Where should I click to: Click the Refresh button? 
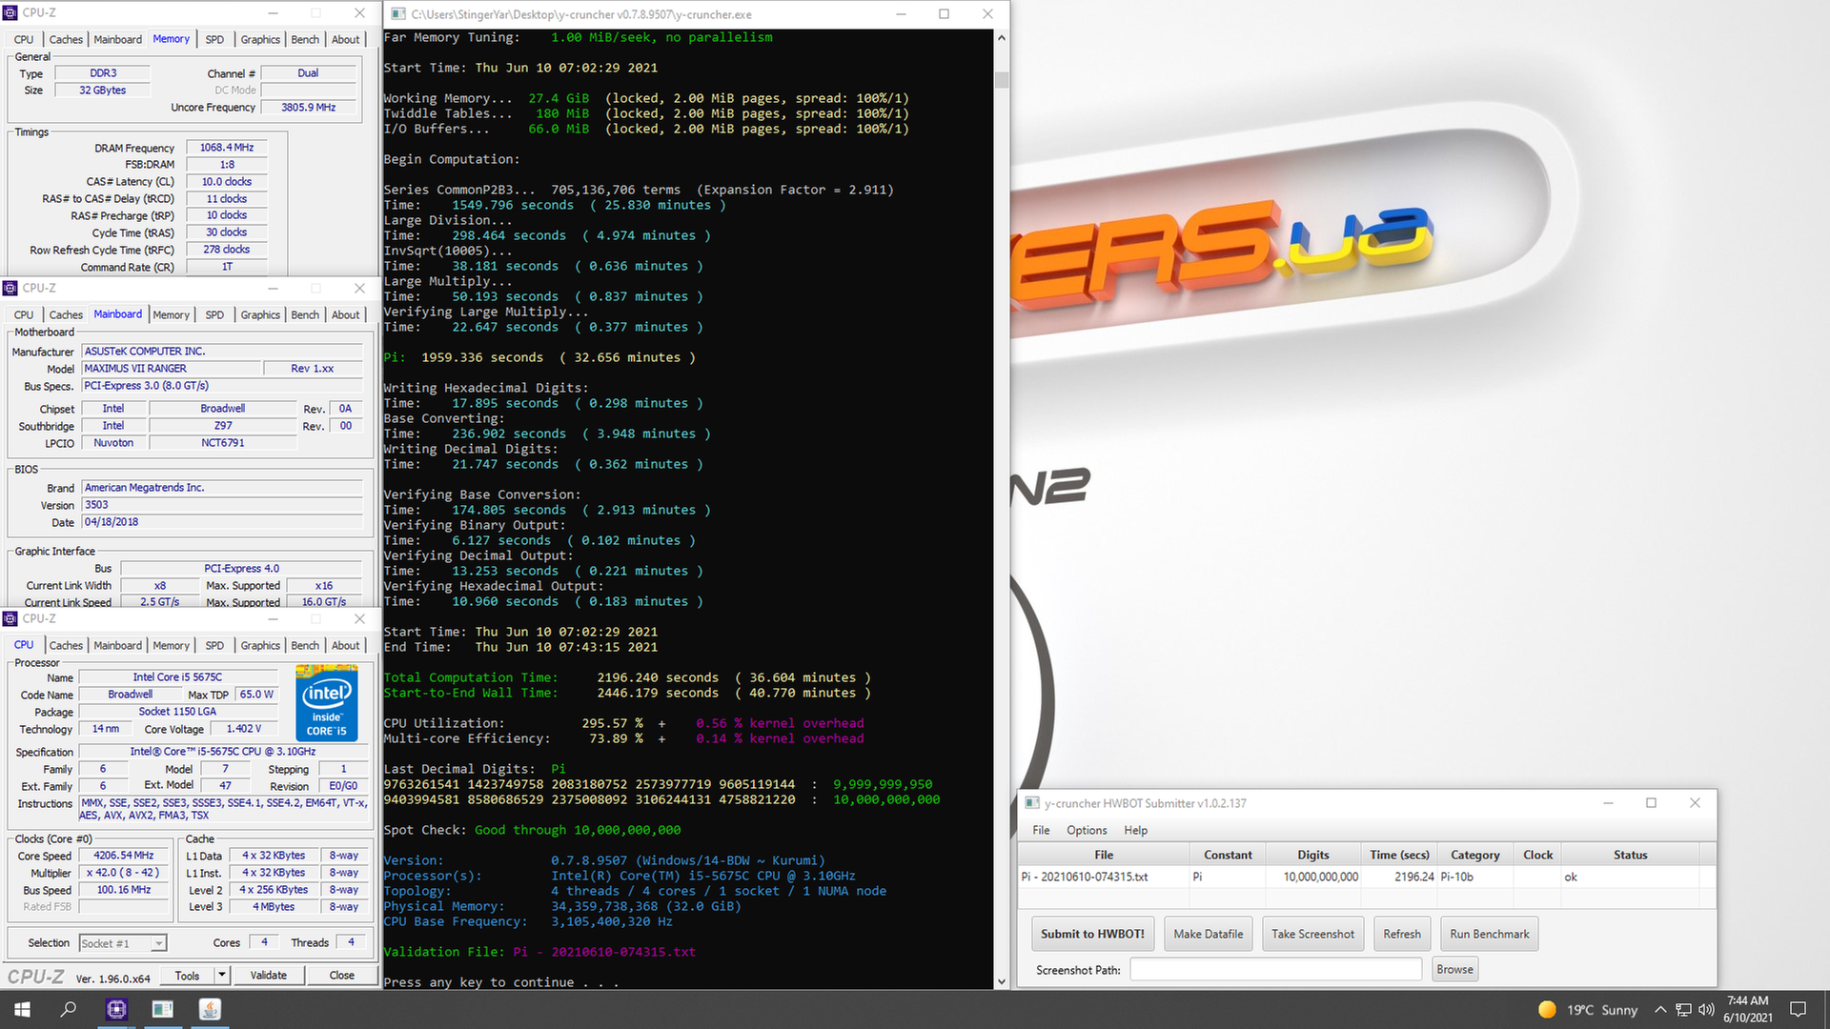click(x=1401, y=934)
